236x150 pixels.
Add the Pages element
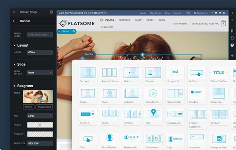[110, 116]
